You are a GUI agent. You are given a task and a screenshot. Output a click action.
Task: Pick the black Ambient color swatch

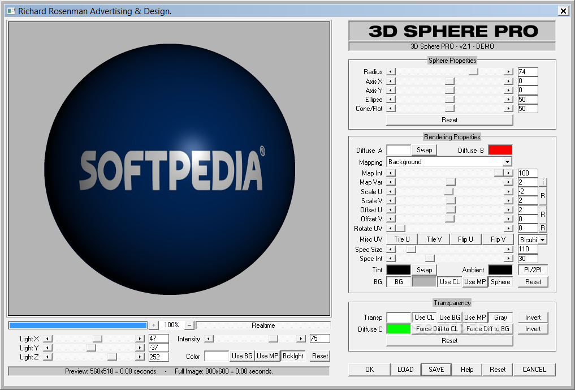click(x=500, y=270)
